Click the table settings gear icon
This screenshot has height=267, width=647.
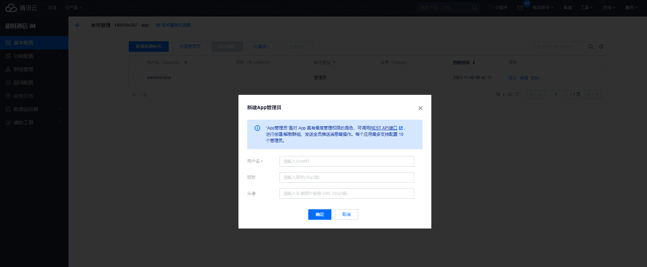[x=601, y=47]
